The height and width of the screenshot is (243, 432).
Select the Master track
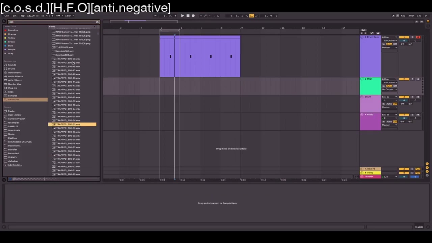click(370, 177)
